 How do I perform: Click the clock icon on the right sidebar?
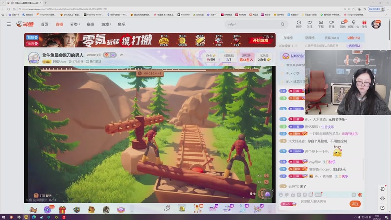[382, 189]
